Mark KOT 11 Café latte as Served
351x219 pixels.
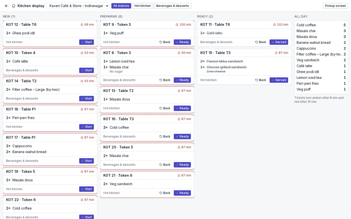(x=279, y=42)
